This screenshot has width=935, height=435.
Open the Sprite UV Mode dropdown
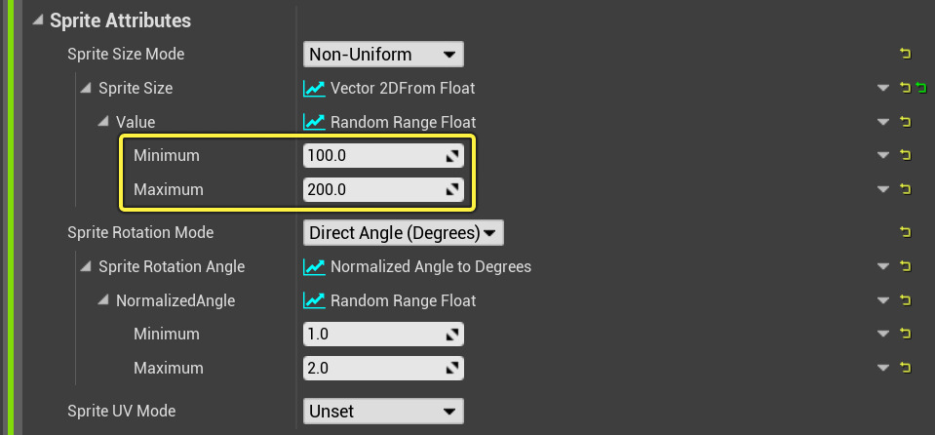pyautogui.click(x=383, y=411)
